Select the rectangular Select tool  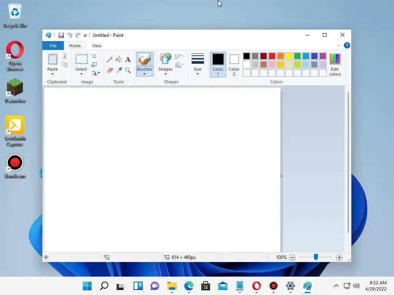pyautogui.click(x=82, y=59)
